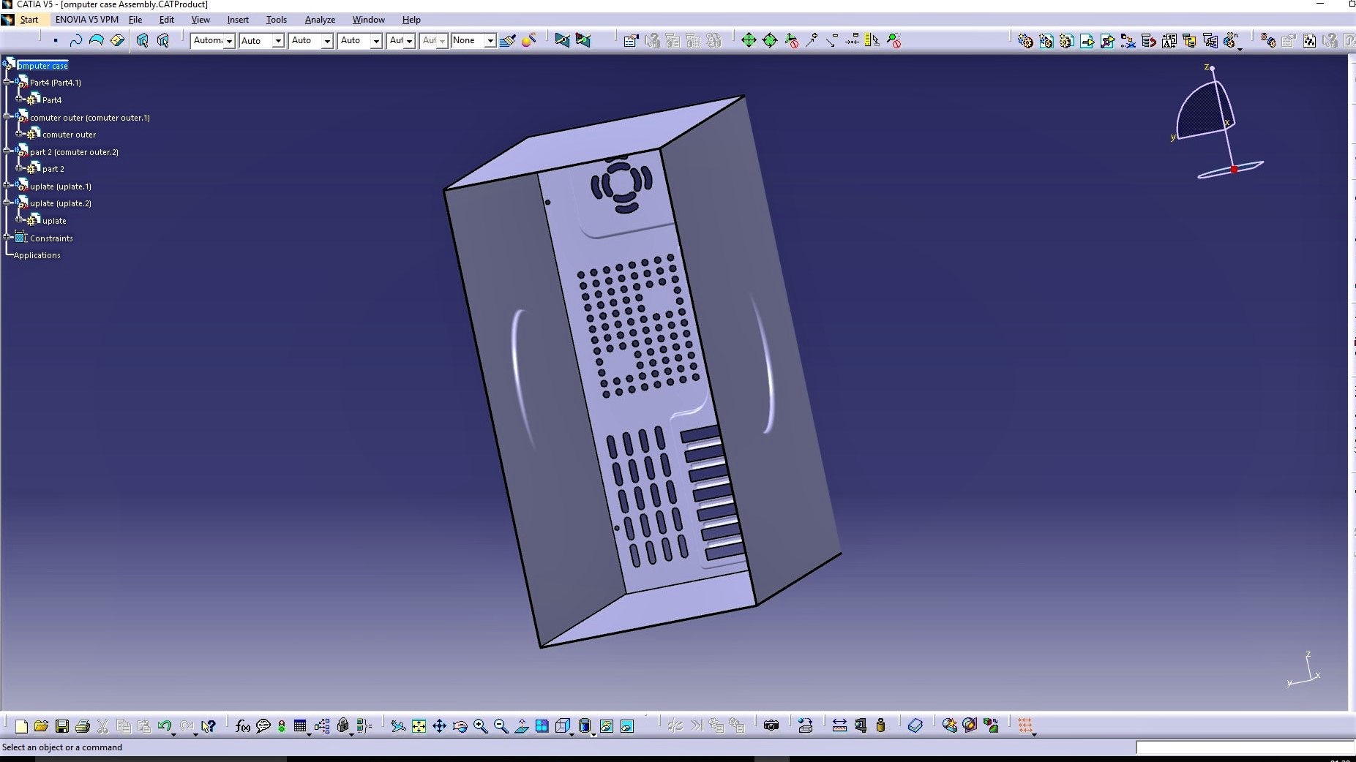This screenshot has width=1356, height=762.
Task: Click the Snap green arrows icon
Action: [x=769, y=41]
